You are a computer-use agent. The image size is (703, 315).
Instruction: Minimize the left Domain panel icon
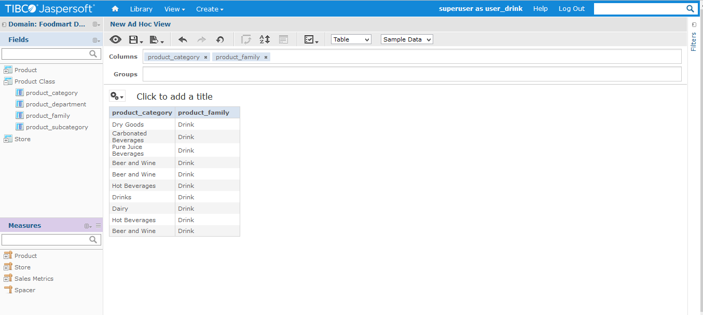tap(4, 24)
